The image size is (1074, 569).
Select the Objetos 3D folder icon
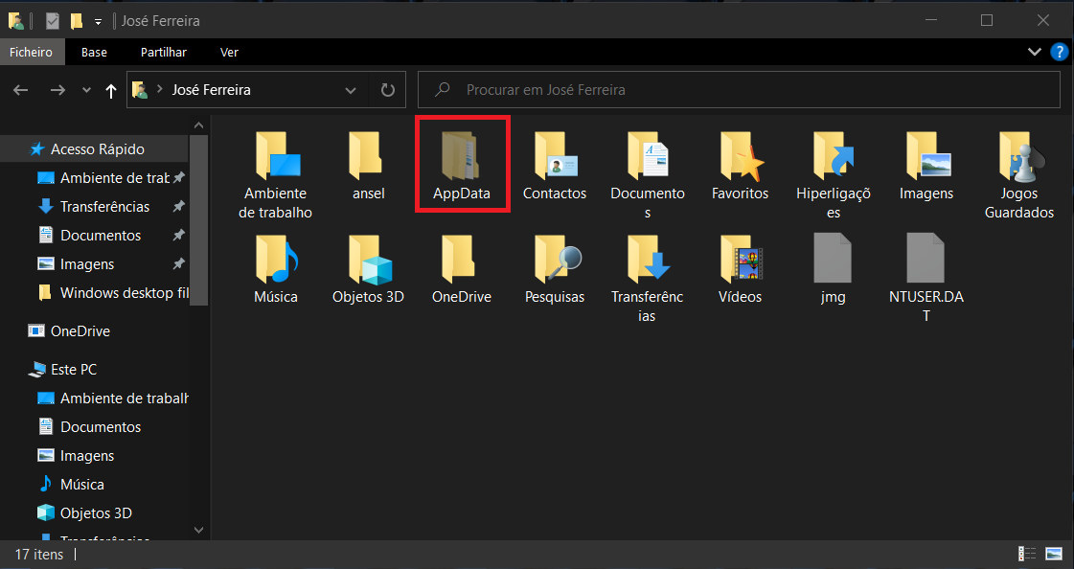coord(369,263)
